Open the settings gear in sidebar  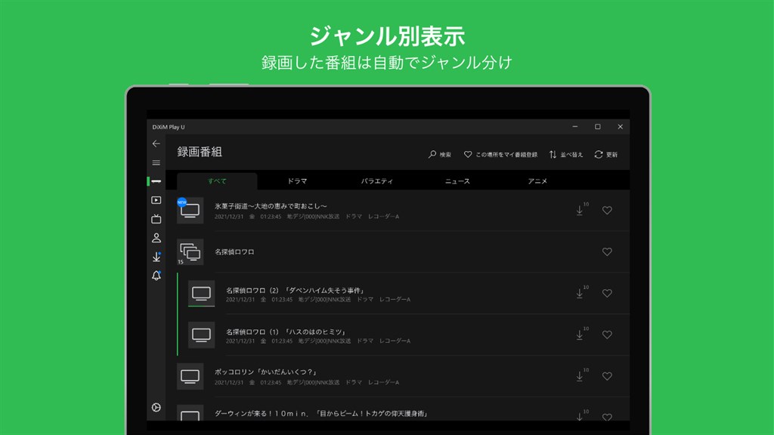pyautogui.click(x=156, y=407)
